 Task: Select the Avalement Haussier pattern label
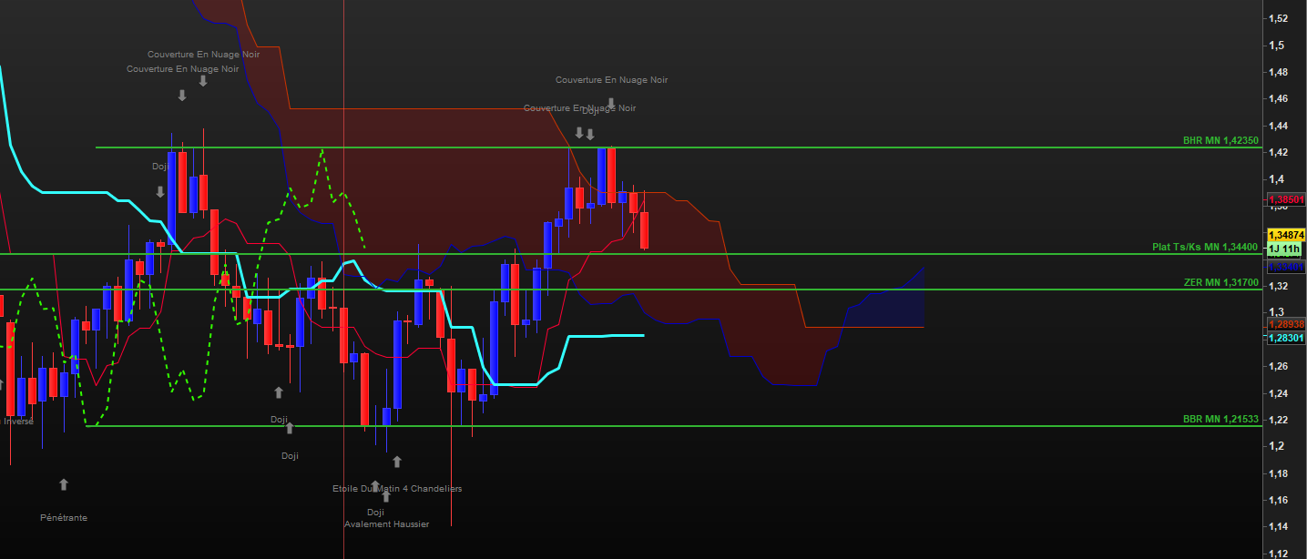(386, 524)
